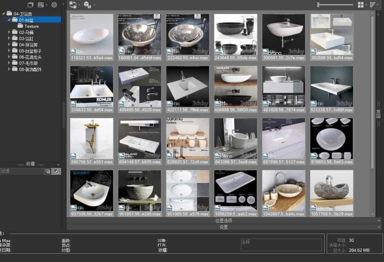
Task: Collapse the 01-台盆 folder arrow
Action: coord(9,20)
